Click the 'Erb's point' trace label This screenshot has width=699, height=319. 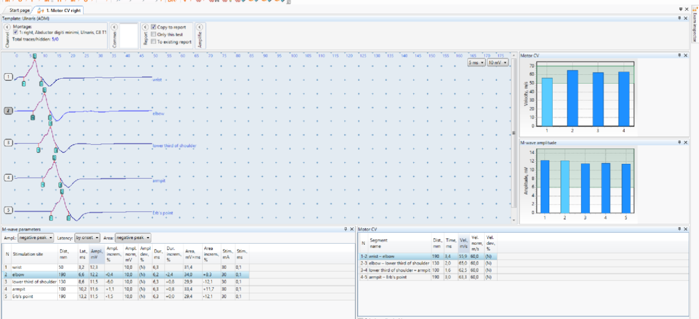point(163,212)
